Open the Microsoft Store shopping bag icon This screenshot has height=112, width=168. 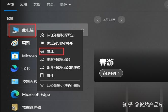click(15, 56)
